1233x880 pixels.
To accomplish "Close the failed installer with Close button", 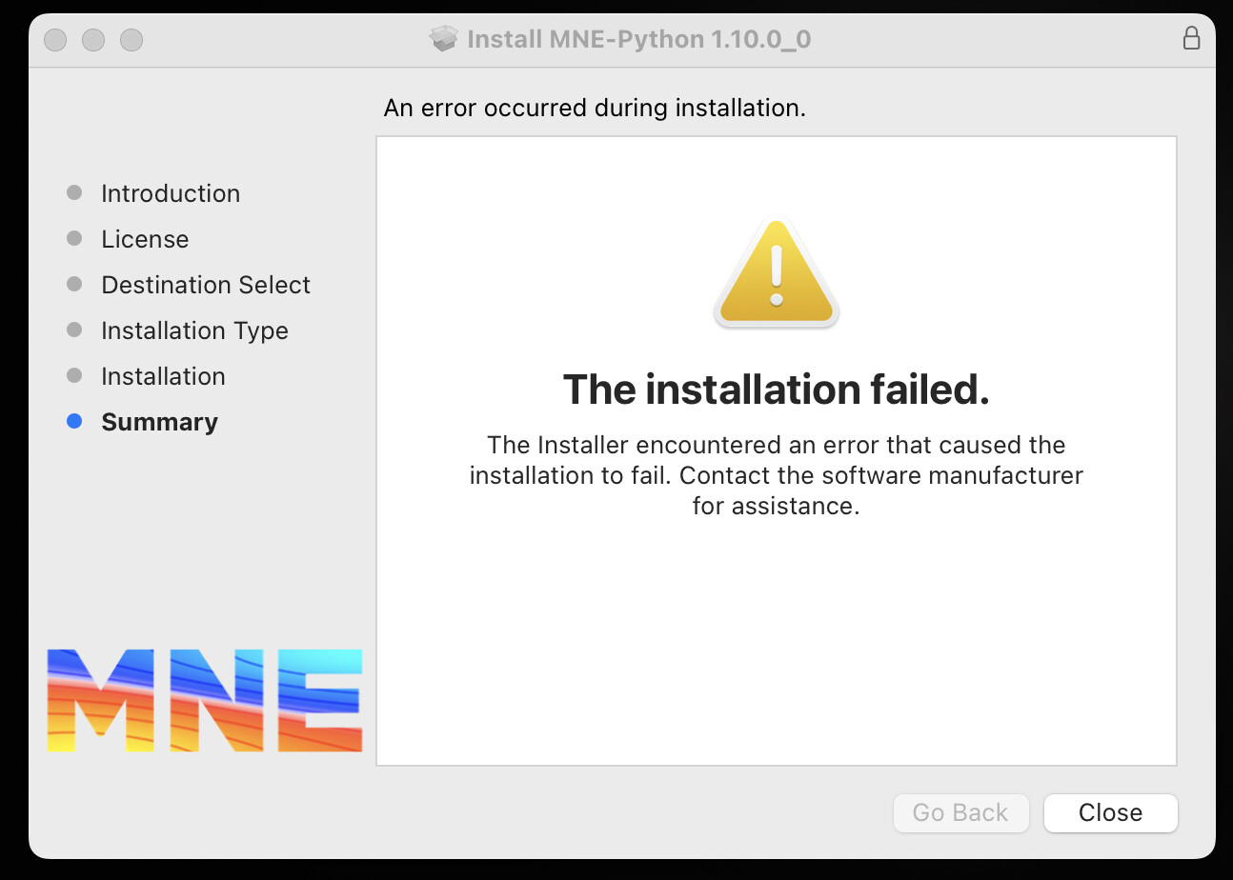I will point(1111,812).
